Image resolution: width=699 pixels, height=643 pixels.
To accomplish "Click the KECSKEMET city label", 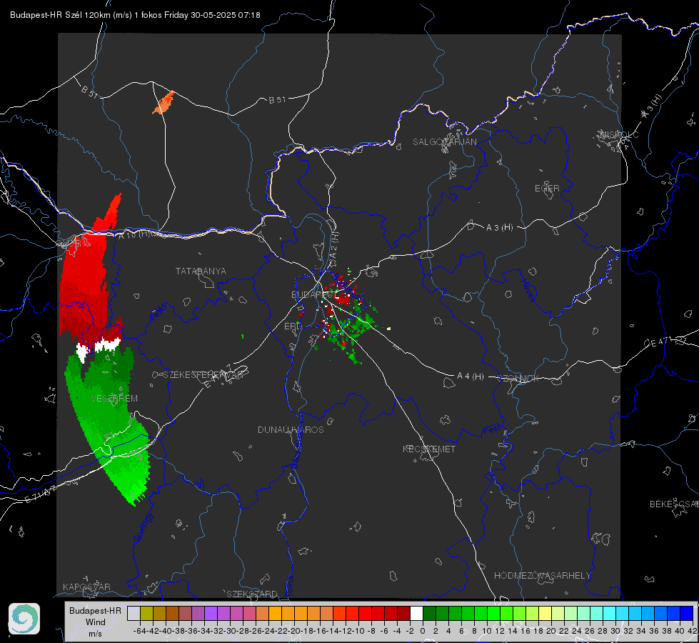I will (429, 449).
